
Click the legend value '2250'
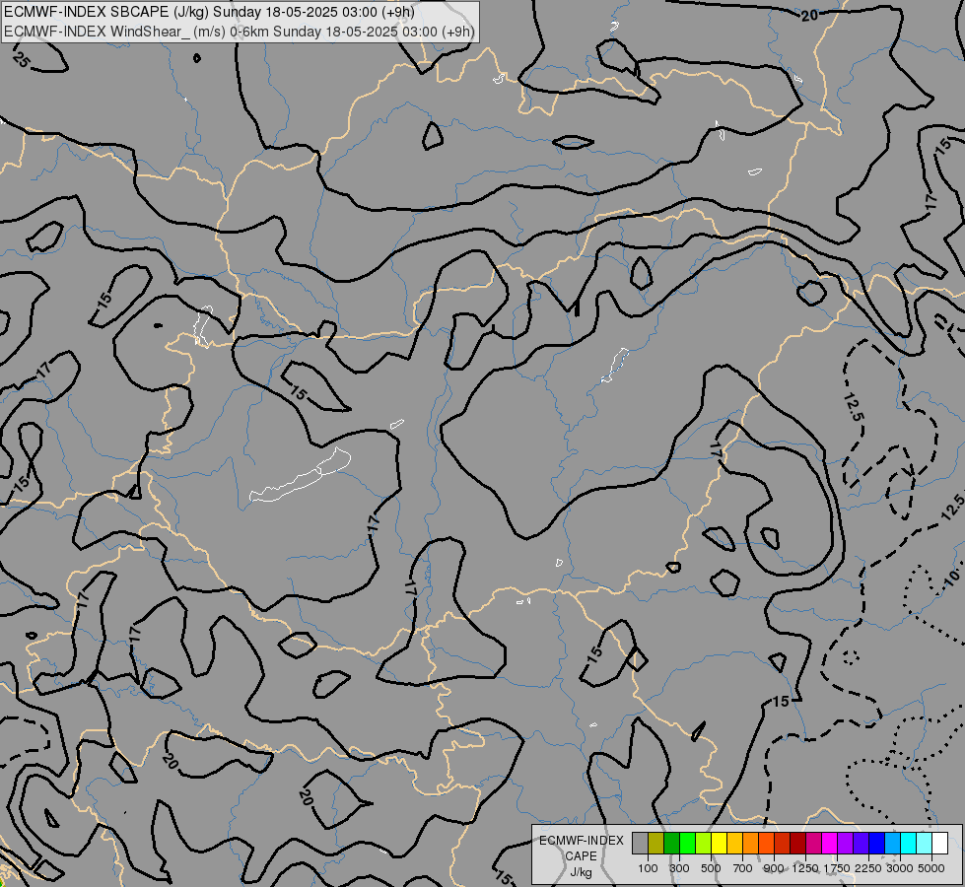(x=867, y=868)
